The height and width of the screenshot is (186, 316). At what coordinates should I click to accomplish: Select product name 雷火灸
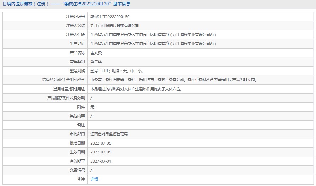pyautogui.click(x=96, y=53)
